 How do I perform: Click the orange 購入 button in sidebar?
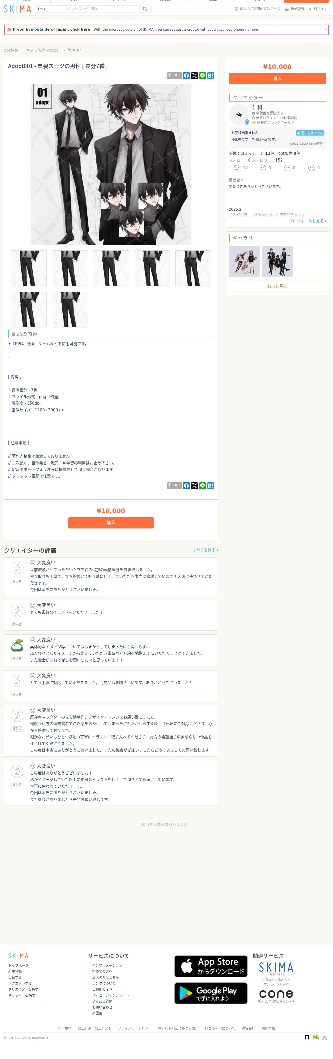pyautogui.click(x=277, y=78)
